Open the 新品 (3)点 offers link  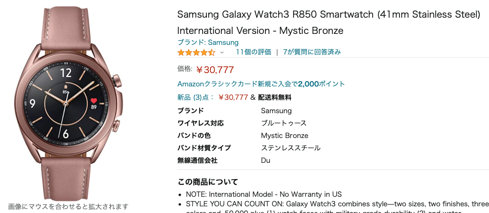pos(196,97)
